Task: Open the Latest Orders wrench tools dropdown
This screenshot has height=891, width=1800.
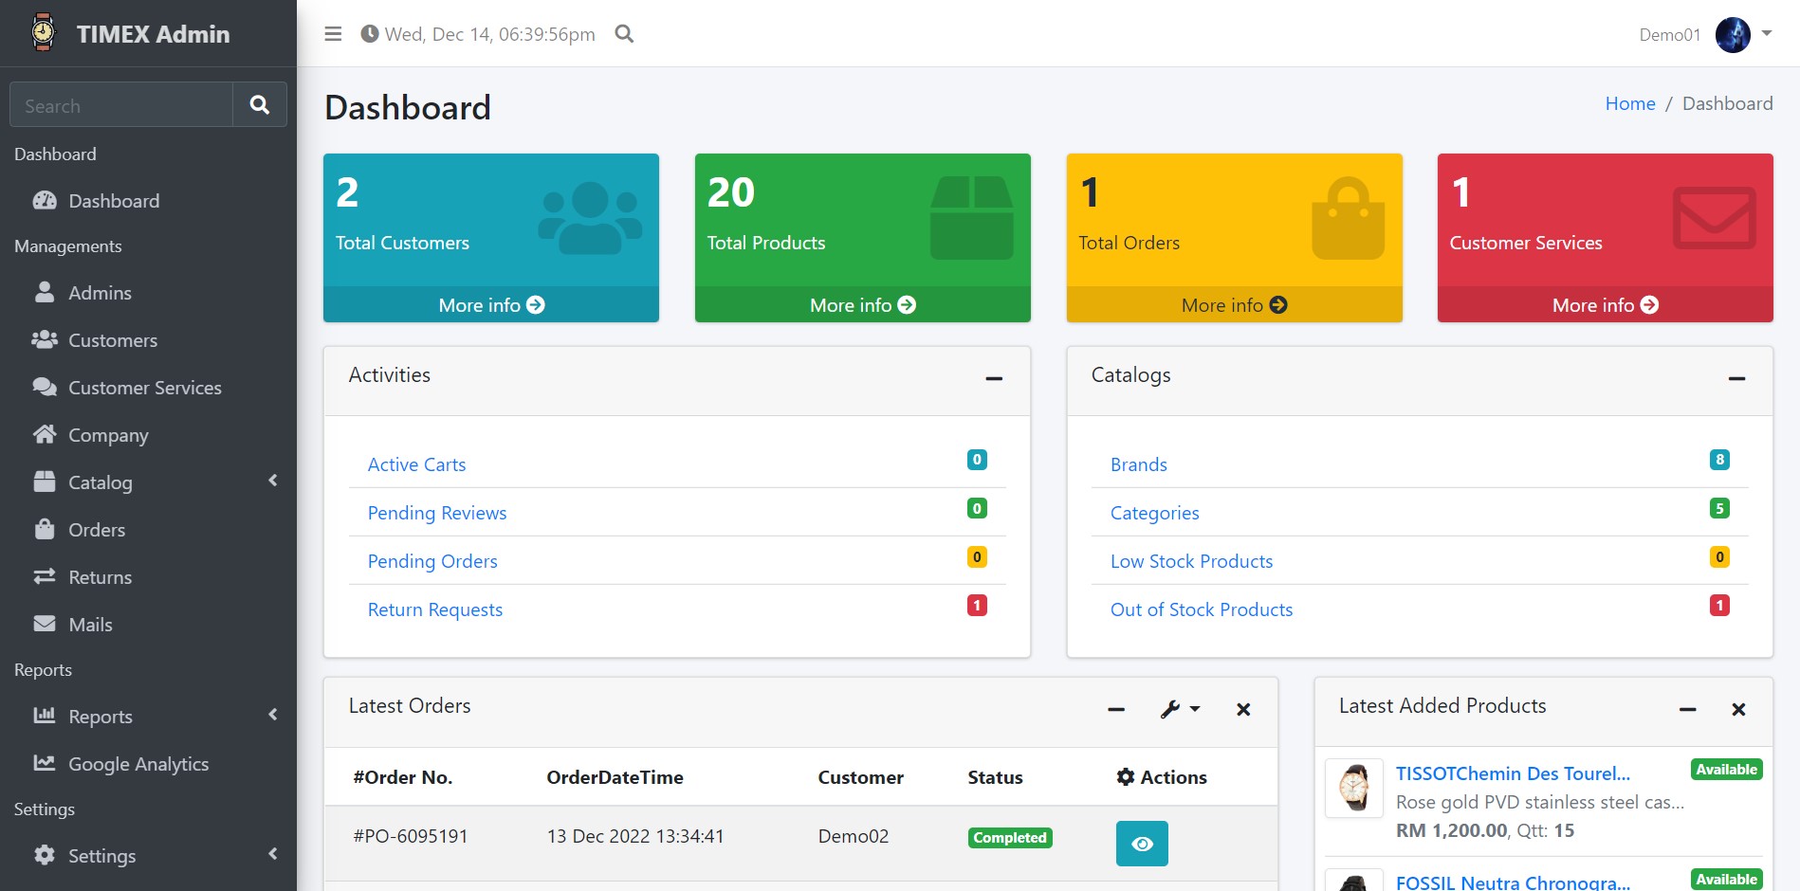Action: point(1180,709)
